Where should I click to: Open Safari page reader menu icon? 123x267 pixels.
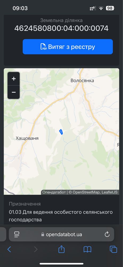[17, 234]
